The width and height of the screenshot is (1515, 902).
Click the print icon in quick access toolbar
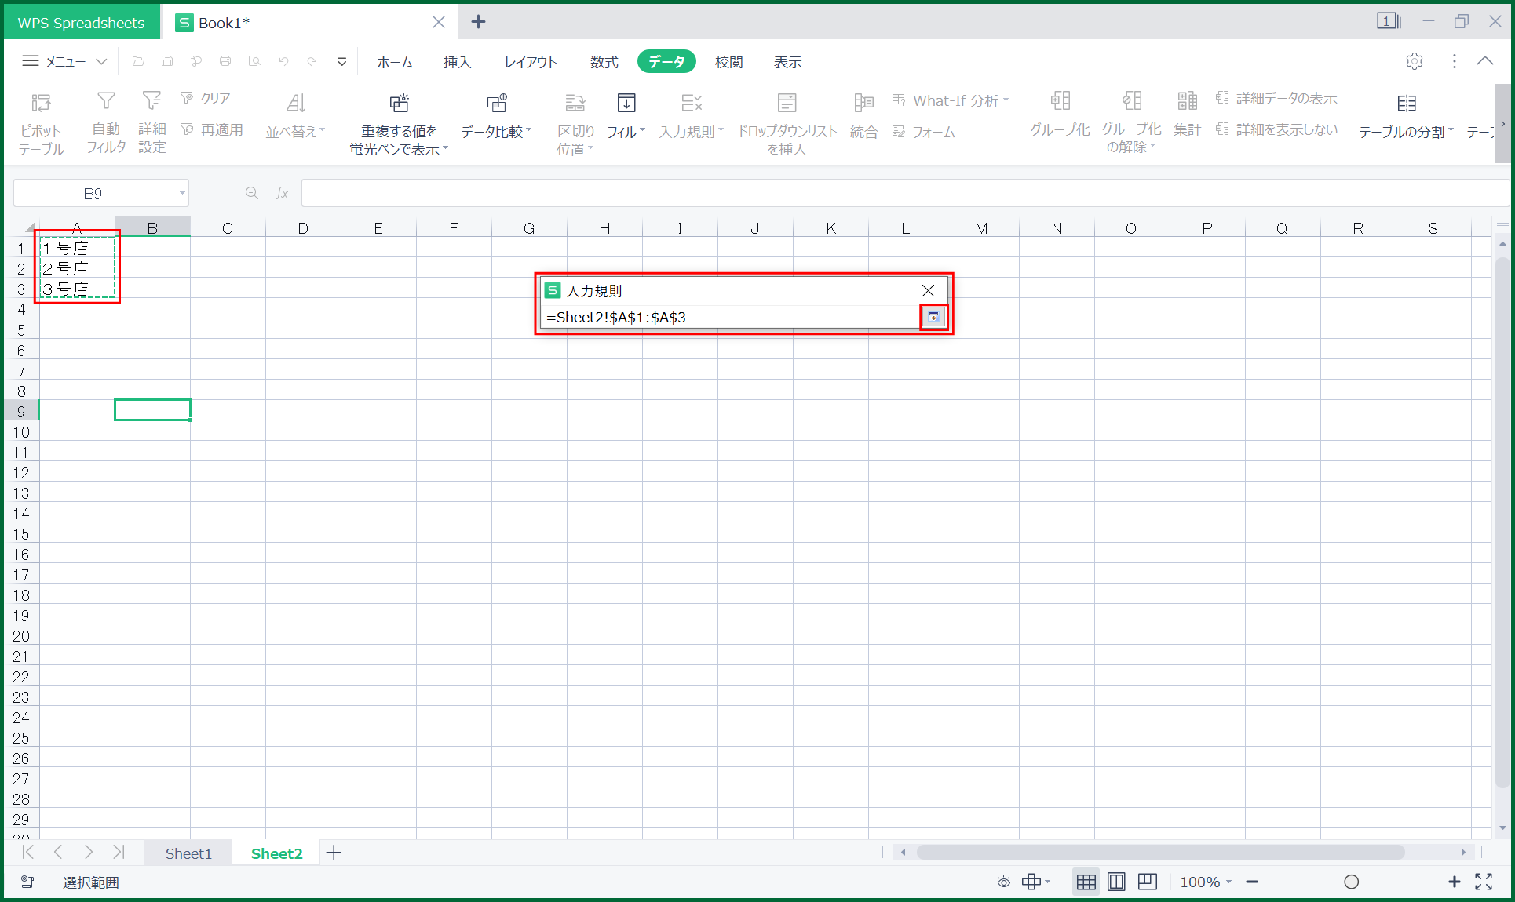225,61
